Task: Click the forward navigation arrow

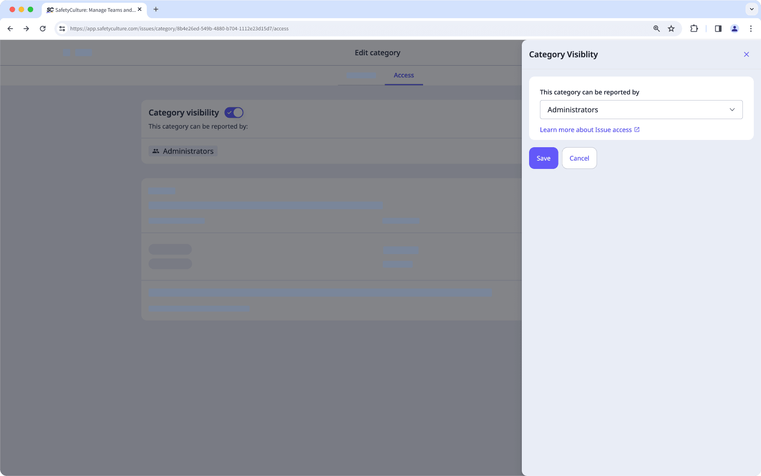Action: tap(26, 28)
